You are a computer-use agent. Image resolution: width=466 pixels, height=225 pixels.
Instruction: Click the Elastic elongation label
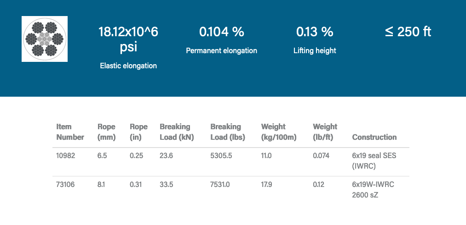pyautogui.click(x=128, y=66)
